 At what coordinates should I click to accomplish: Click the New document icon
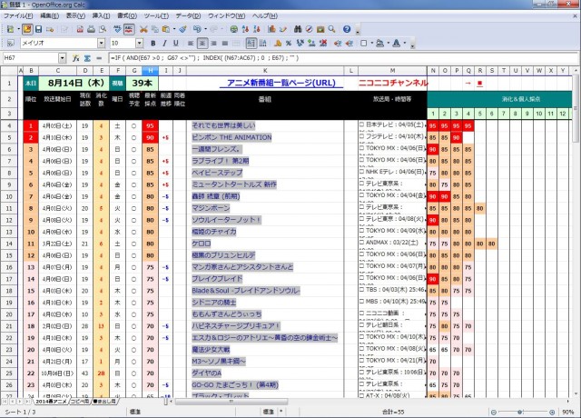click(10, 29)
